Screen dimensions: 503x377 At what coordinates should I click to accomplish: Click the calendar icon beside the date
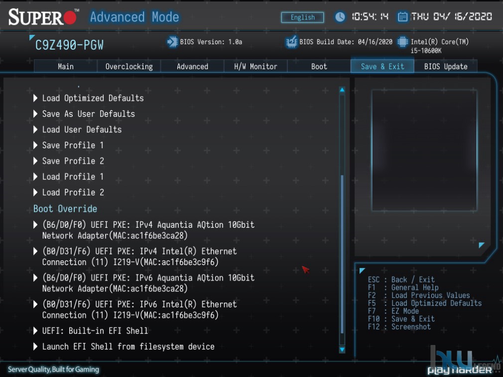click(x=402, y=16)
